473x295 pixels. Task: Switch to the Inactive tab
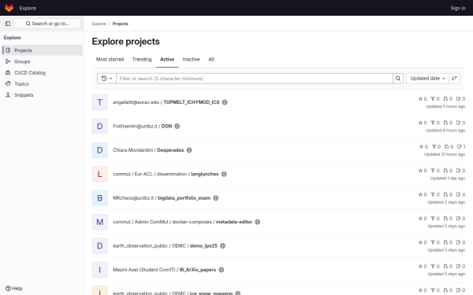[x=192, y=59]
